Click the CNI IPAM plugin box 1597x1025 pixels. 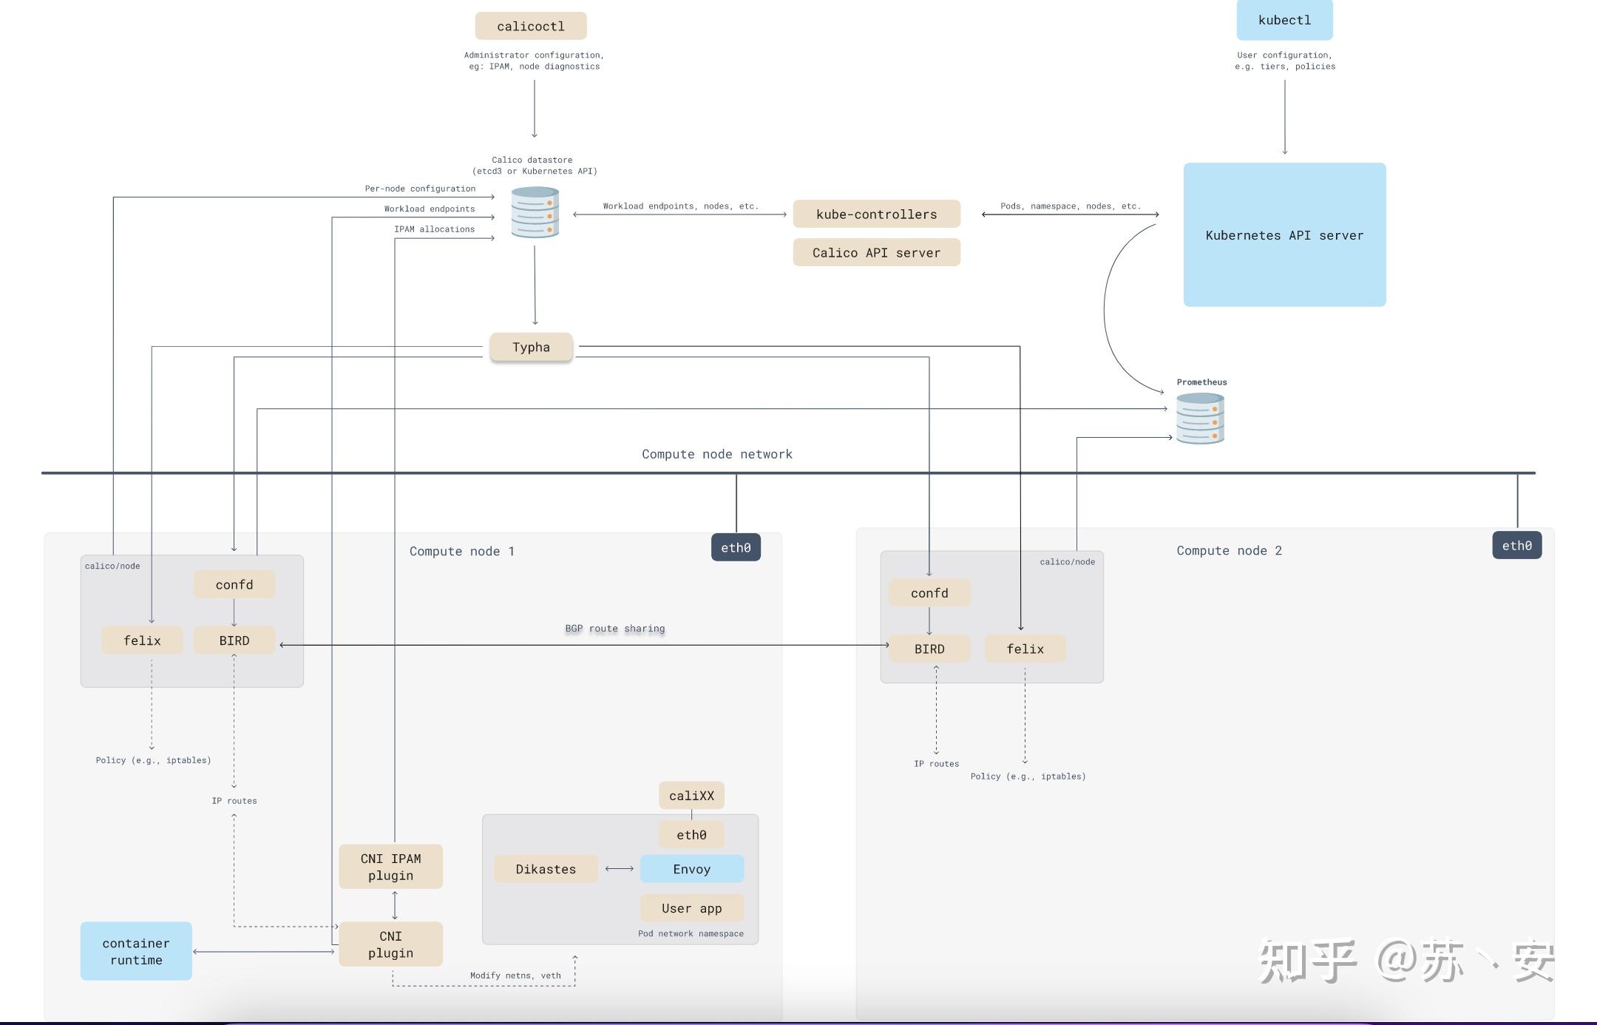click(x=390, y=867)
